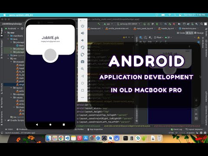Open the TODO tool window tab

(x=9, y=129)
